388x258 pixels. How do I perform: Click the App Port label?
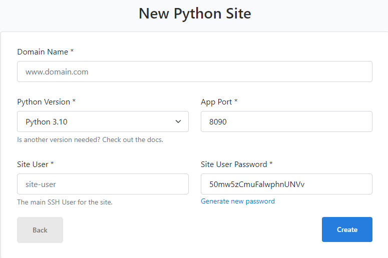point(216,102)
